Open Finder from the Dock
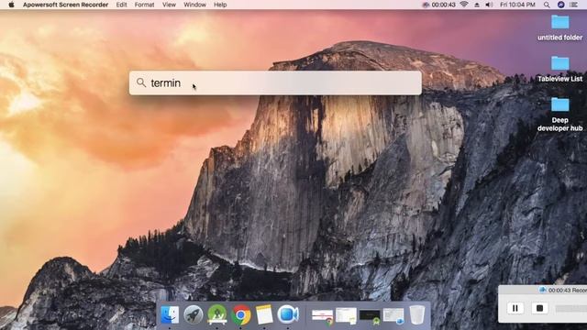Screen dimensions: 587x330 pos(170,314)
